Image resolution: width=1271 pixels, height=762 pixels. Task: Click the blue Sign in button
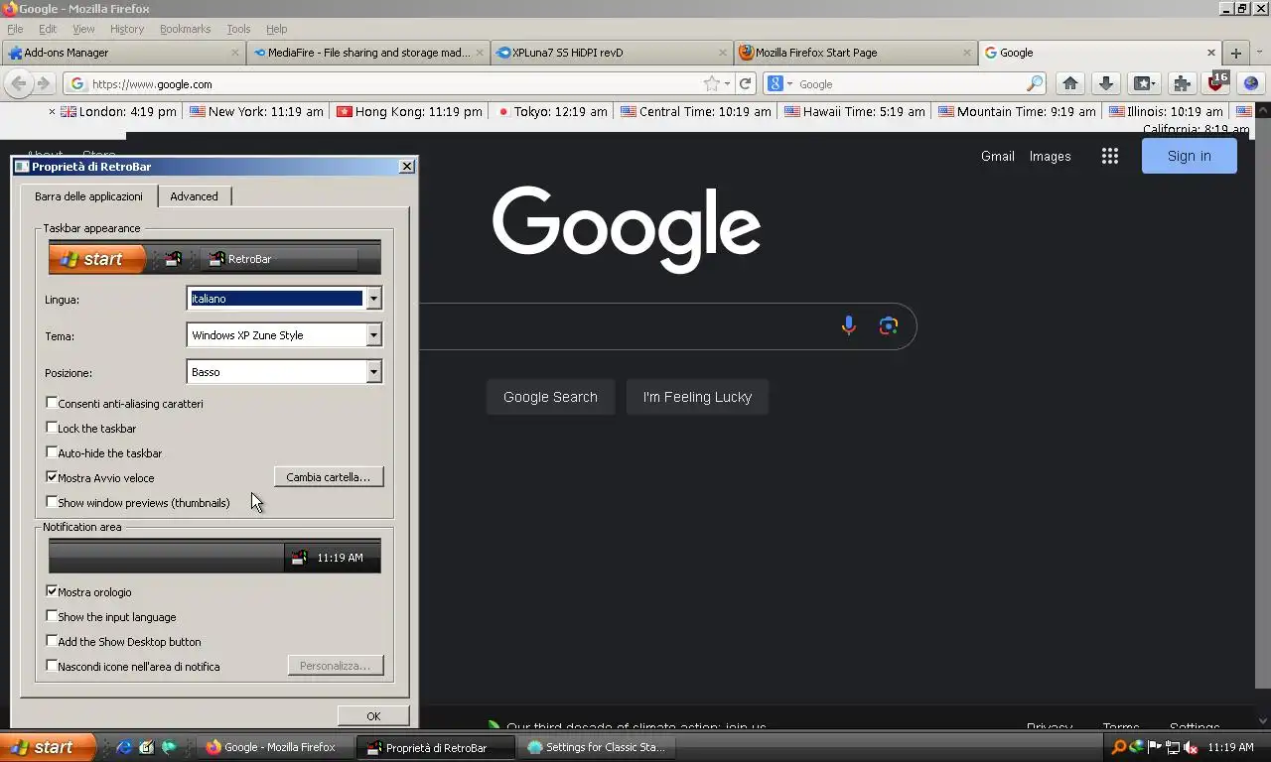(1190, 156)
